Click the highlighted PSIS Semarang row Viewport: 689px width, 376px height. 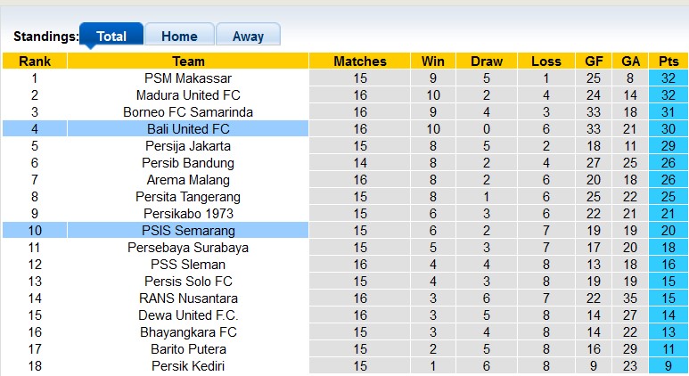click(x=188, y=231)
